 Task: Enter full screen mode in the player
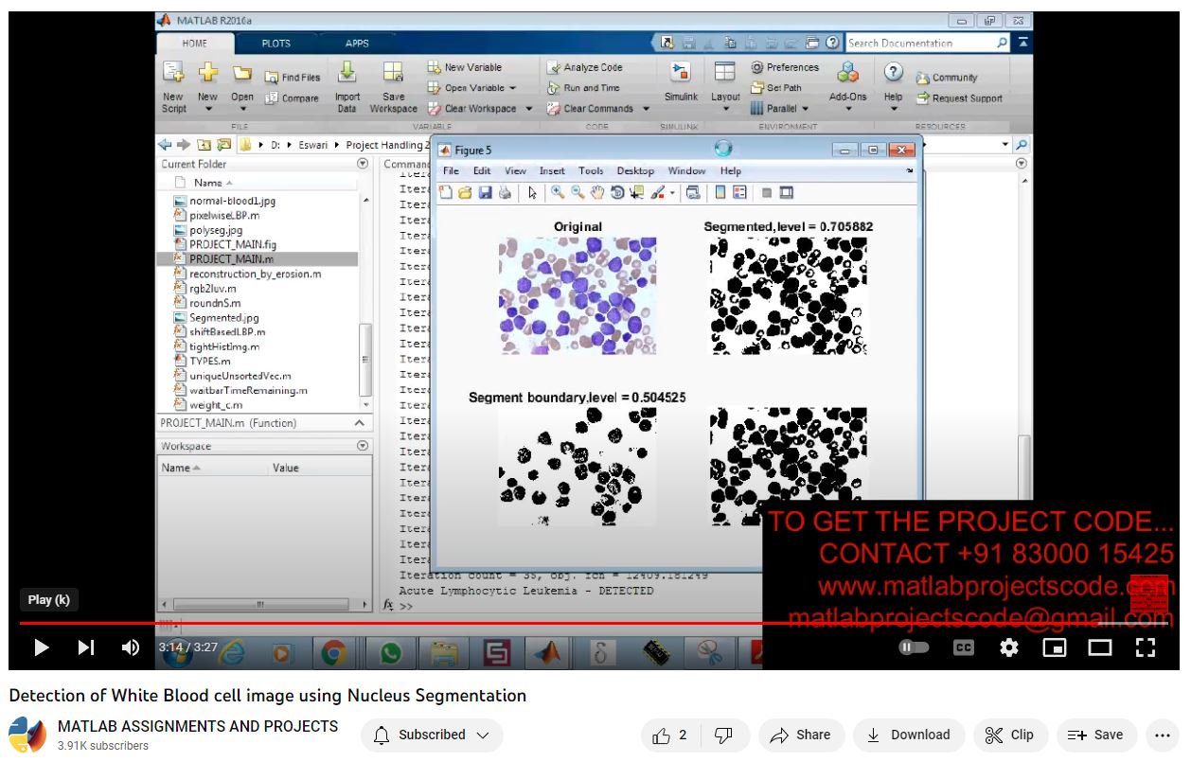(x=1145, y=647)
